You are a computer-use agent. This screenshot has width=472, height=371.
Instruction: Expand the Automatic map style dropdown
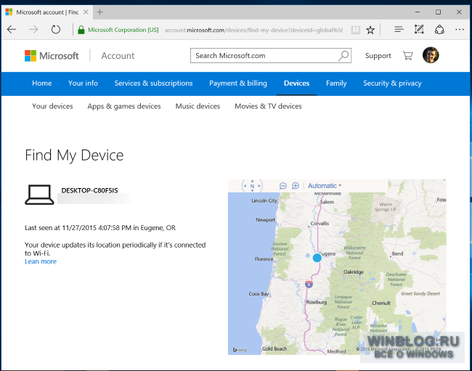click(325, 186)
